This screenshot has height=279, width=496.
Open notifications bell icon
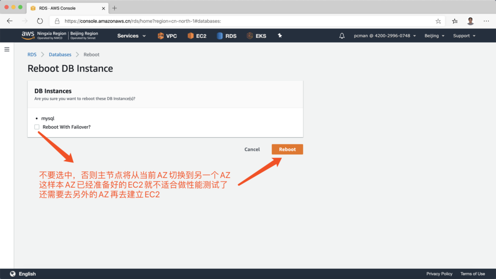coord(342,36)
